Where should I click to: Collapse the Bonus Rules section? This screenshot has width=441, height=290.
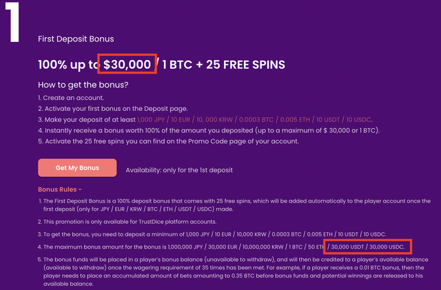point(60,189)
